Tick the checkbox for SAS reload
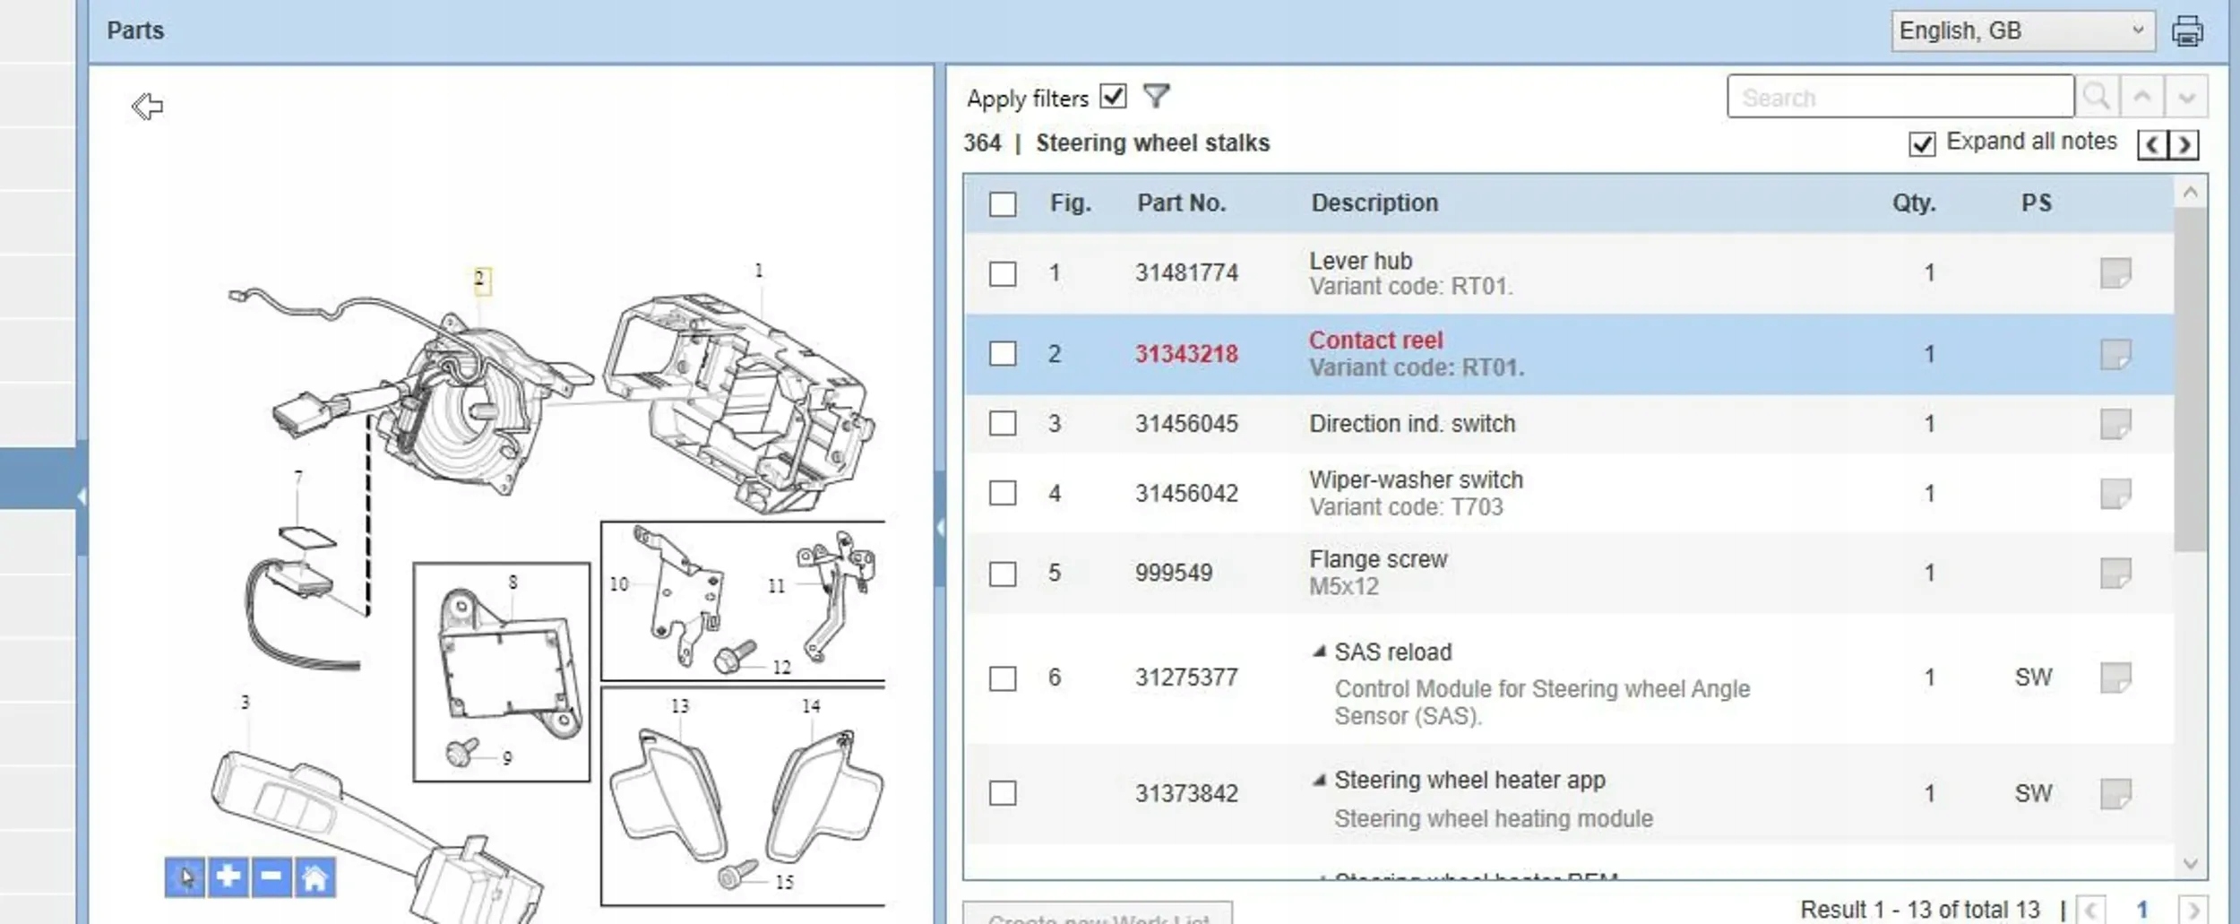2240x924 pixels. click(x=1003, y=678)
